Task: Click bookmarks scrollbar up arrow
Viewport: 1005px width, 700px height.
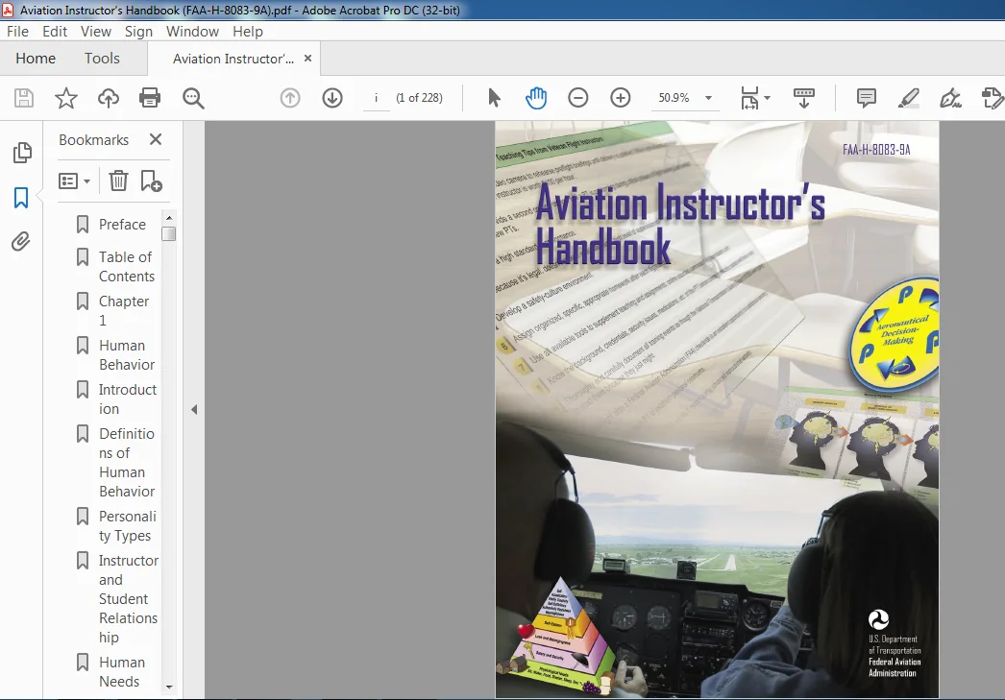Action: pos(169,218)
